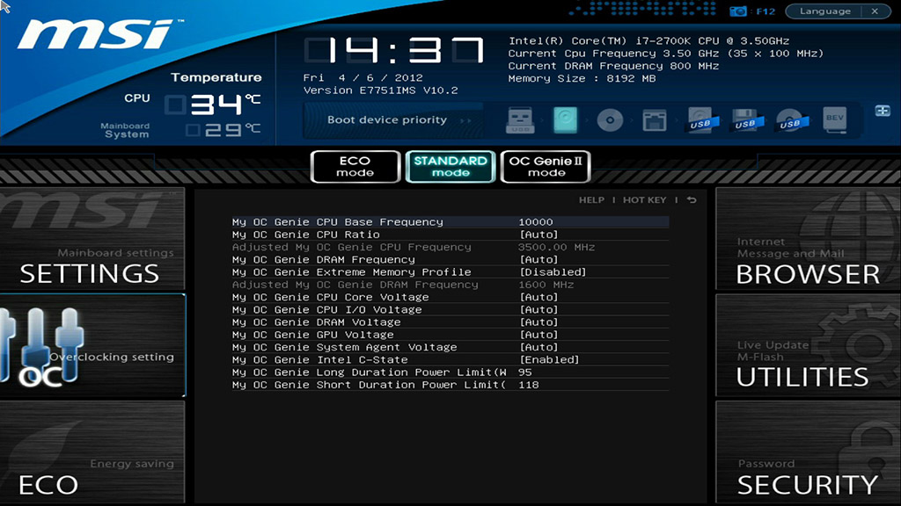Close the BIOS with the X button
Screen dimensions: 901x506
(x=875, y=11)
